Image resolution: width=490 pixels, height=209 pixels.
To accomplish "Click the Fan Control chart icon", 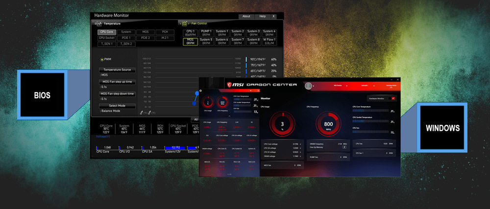I will [x=184, y=23].
